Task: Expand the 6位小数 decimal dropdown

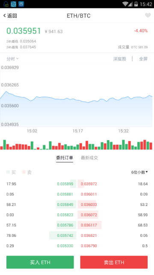Action: [x=139, y=172]
